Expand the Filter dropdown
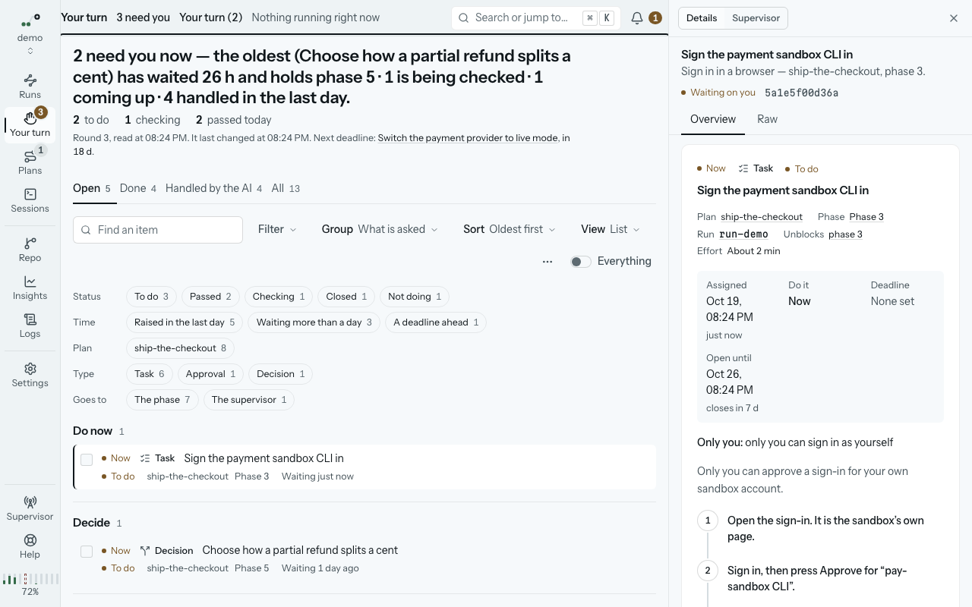 pos(277,229)
